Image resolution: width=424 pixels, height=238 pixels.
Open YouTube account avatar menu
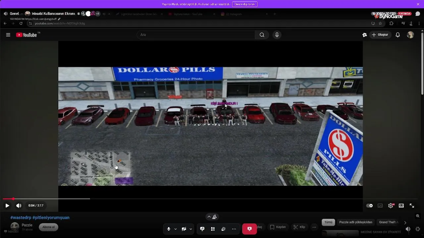click(x=410, y=35)
